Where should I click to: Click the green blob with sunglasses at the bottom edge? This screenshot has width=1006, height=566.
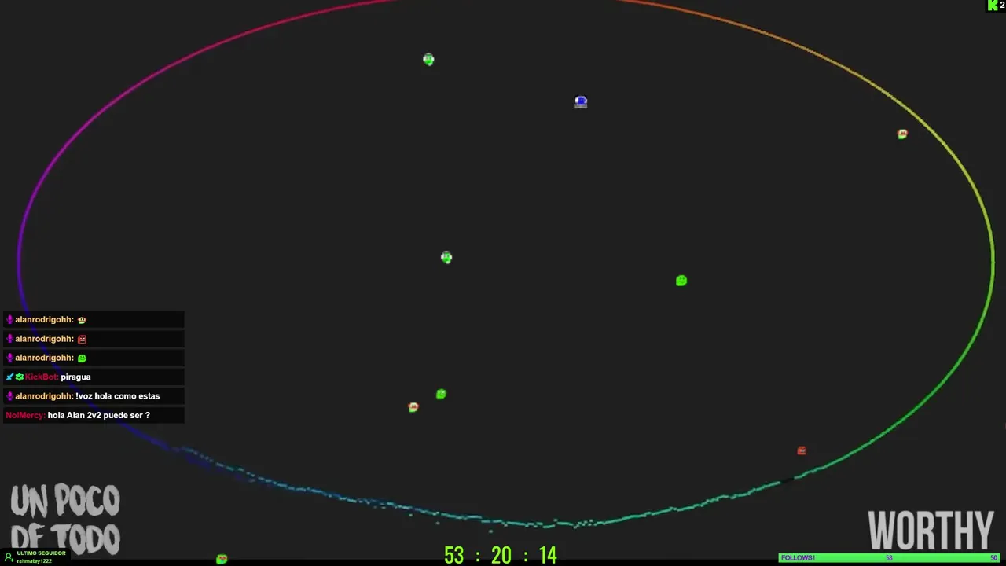[x=222, y=559]
